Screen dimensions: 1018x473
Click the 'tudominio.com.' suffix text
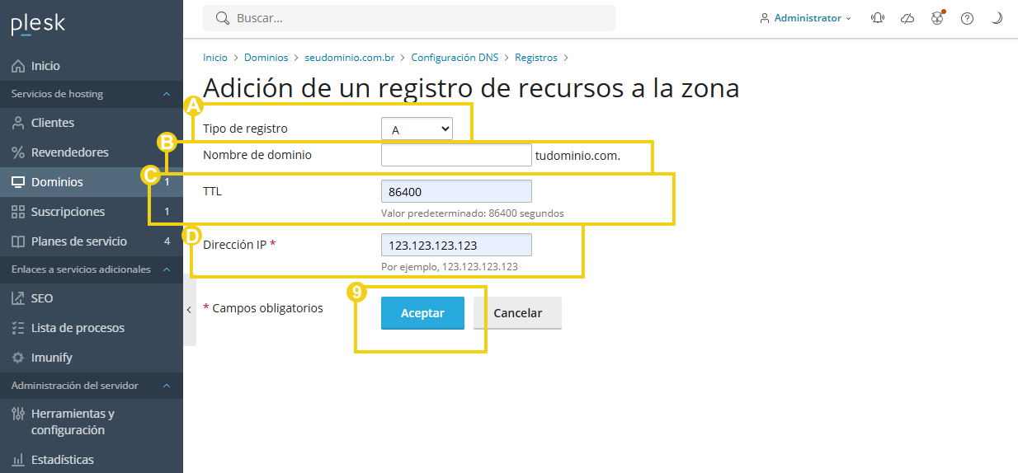[577, 155]
